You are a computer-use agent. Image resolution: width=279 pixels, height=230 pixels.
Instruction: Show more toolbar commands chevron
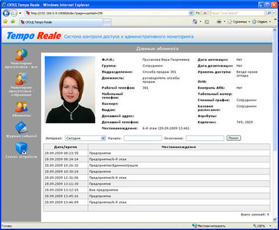[276, 20]
